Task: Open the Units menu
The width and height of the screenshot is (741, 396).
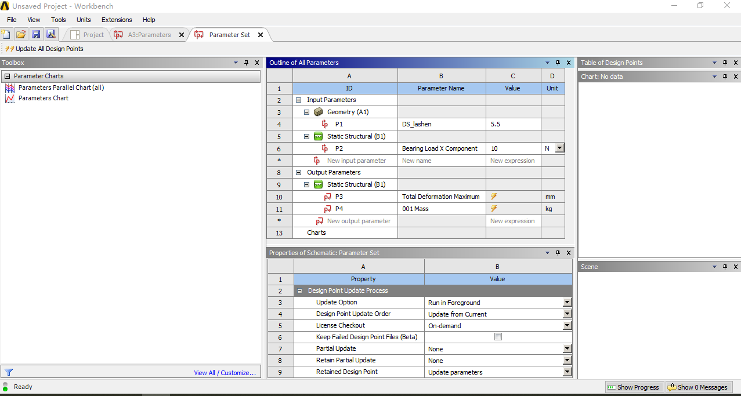Action: [x=84, y=20]
